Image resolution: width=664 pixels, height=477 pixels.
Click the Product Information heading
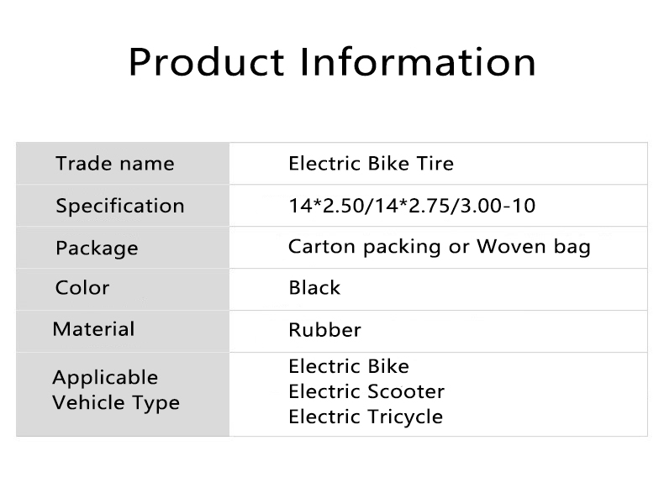tap(332, 61)
